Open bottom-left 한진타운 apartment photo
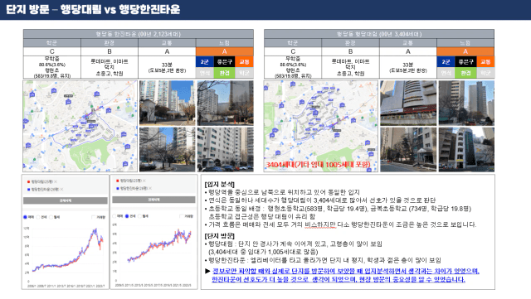Image resolution: width=531 pixels, height=299 pixels. point(168,149)
